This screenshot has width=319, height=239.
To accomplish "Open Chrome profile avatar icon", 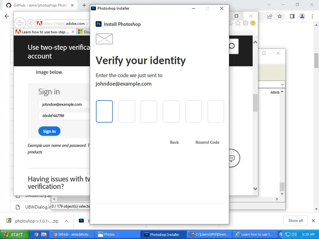I will [302, 16].
